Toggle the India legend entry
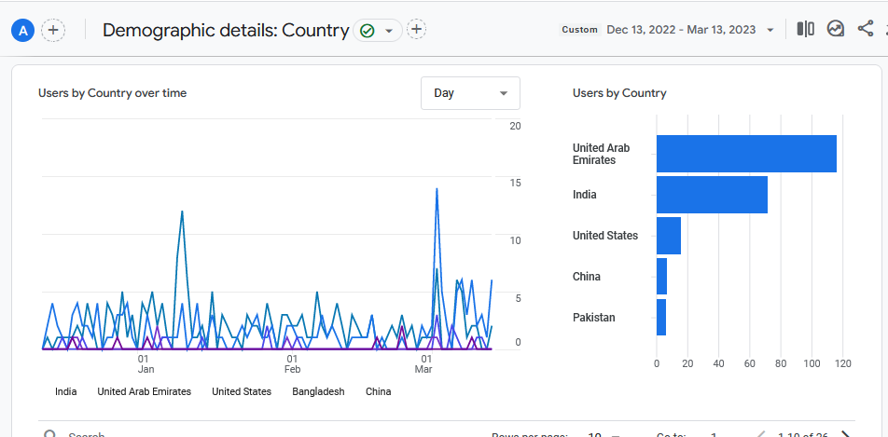Screen dimensions: 888x437 (x=65, y=391)
